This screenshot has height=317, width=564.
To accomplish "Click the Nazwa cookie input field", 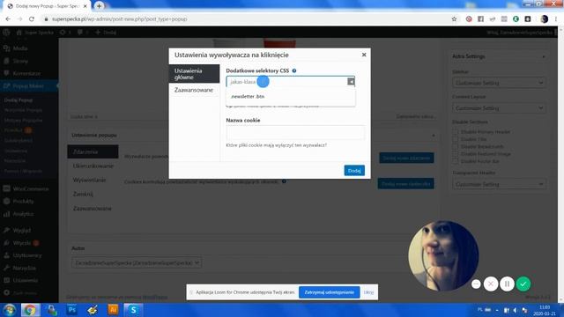I will [295, 132].
